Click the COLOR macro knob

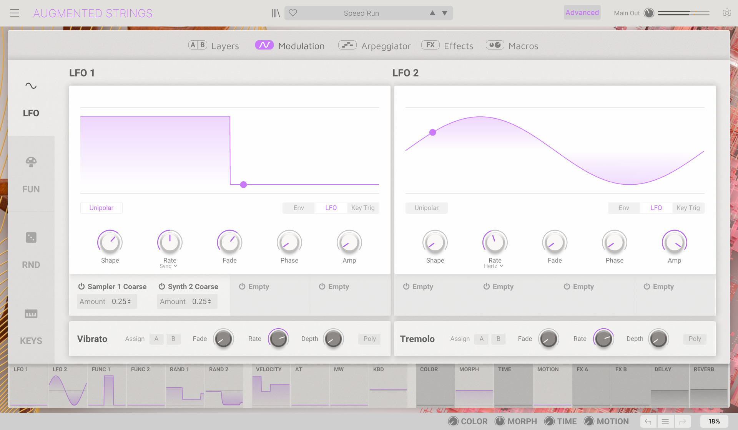(x=454, y=421)
